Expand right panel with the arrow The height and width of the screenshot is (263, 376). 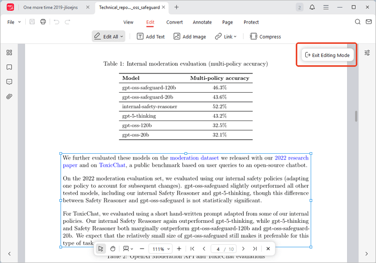click(x=366, y=254)
